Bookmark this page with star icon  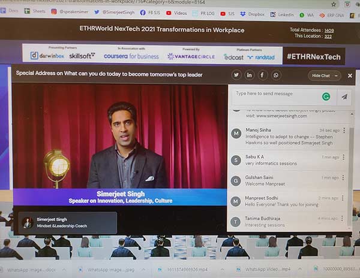pyautogui.click(x=334, y=4)
